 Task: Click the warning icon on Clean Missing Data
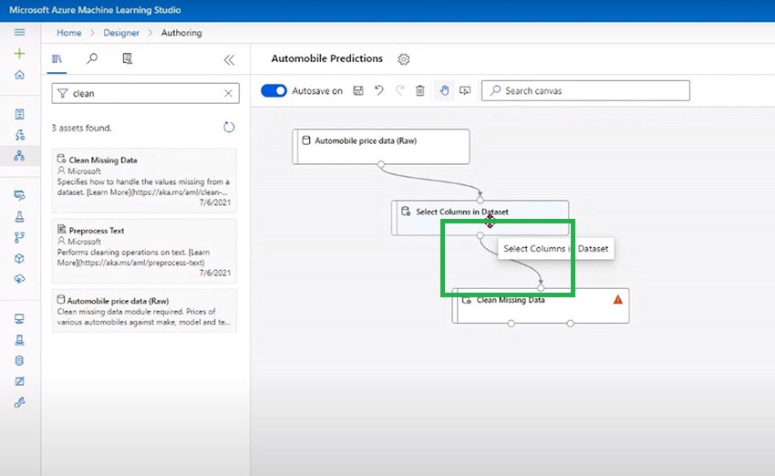[618, 299]
